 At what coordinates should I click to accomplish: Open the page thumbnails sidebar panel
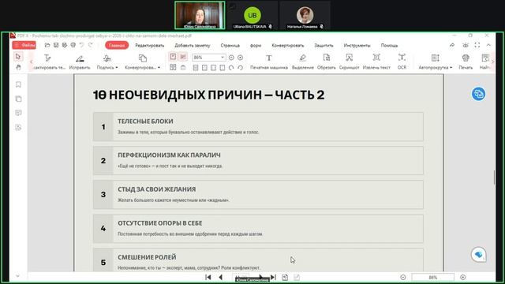tap(18, 99)
